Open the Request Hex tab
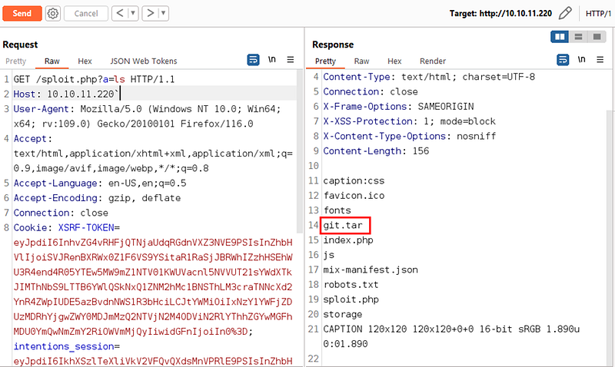Image resolution: width=615 pixels, height=367 pixels. pyautogui.click(x=85, y=61)
